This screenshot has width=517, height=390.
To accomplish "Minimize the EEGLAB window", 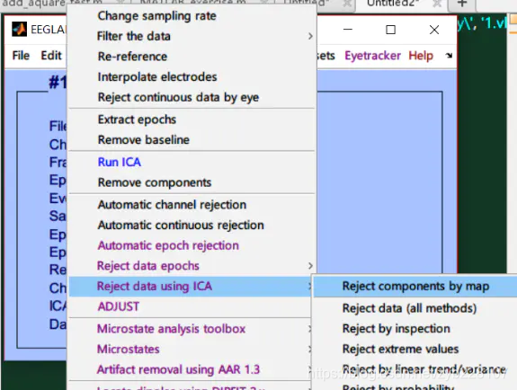I will pyautogui.click(x=348, y=30).
